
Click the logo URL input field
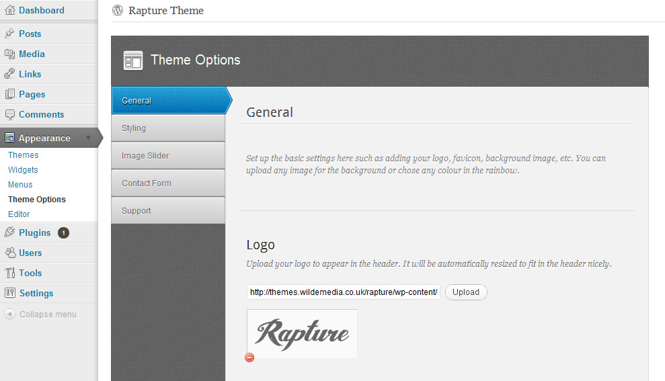click(x=344, y=292)
